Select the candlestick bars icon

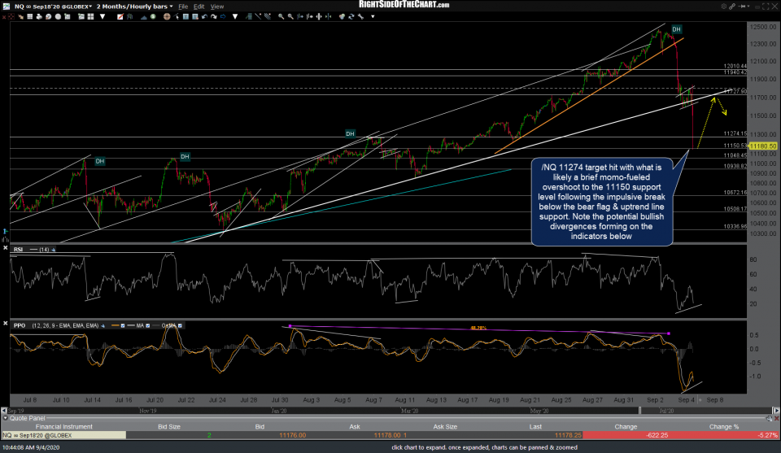(x=129, y=16)
